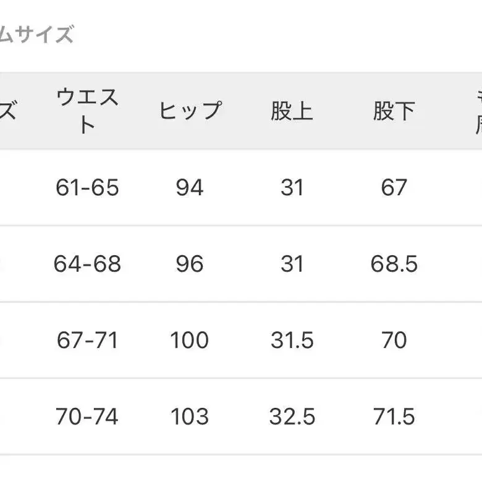Click the 67-71 waist cell

pos(87,340)
